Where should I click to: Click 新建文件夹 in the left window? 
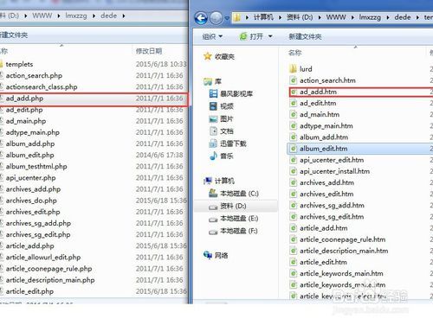tap(14, 35)
